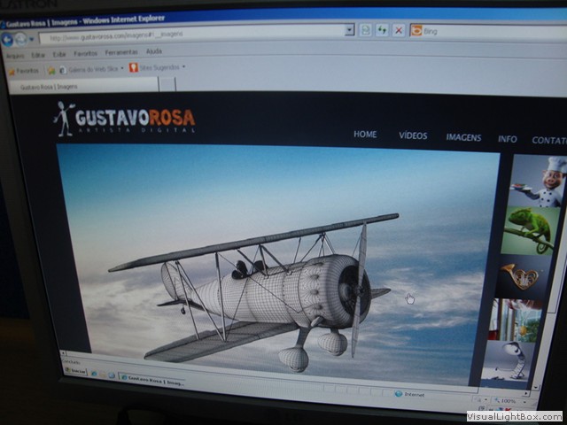Open the Favoritos menu in menu bar

86,53
